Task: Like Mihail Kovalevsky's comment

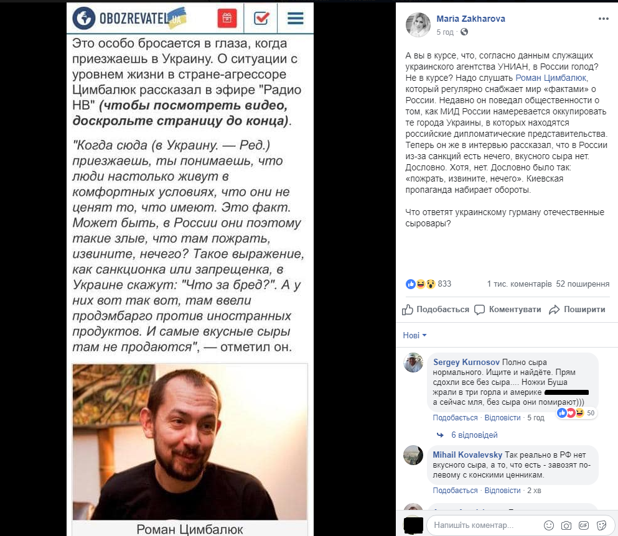Action: pyautogui.click(x=455, y=491)
